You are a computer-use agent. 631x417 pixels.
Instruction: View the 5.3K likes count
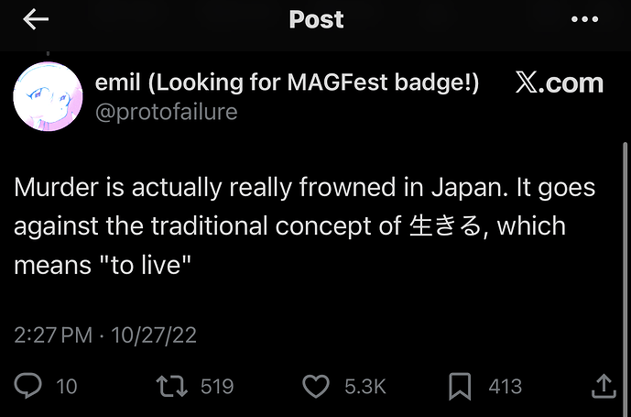[364, 387]
